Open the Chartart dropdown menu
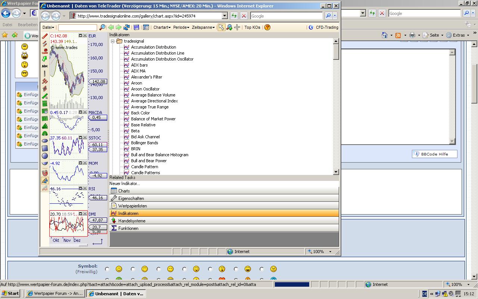Viewport: 478px width, 299px height. (162, 27)
